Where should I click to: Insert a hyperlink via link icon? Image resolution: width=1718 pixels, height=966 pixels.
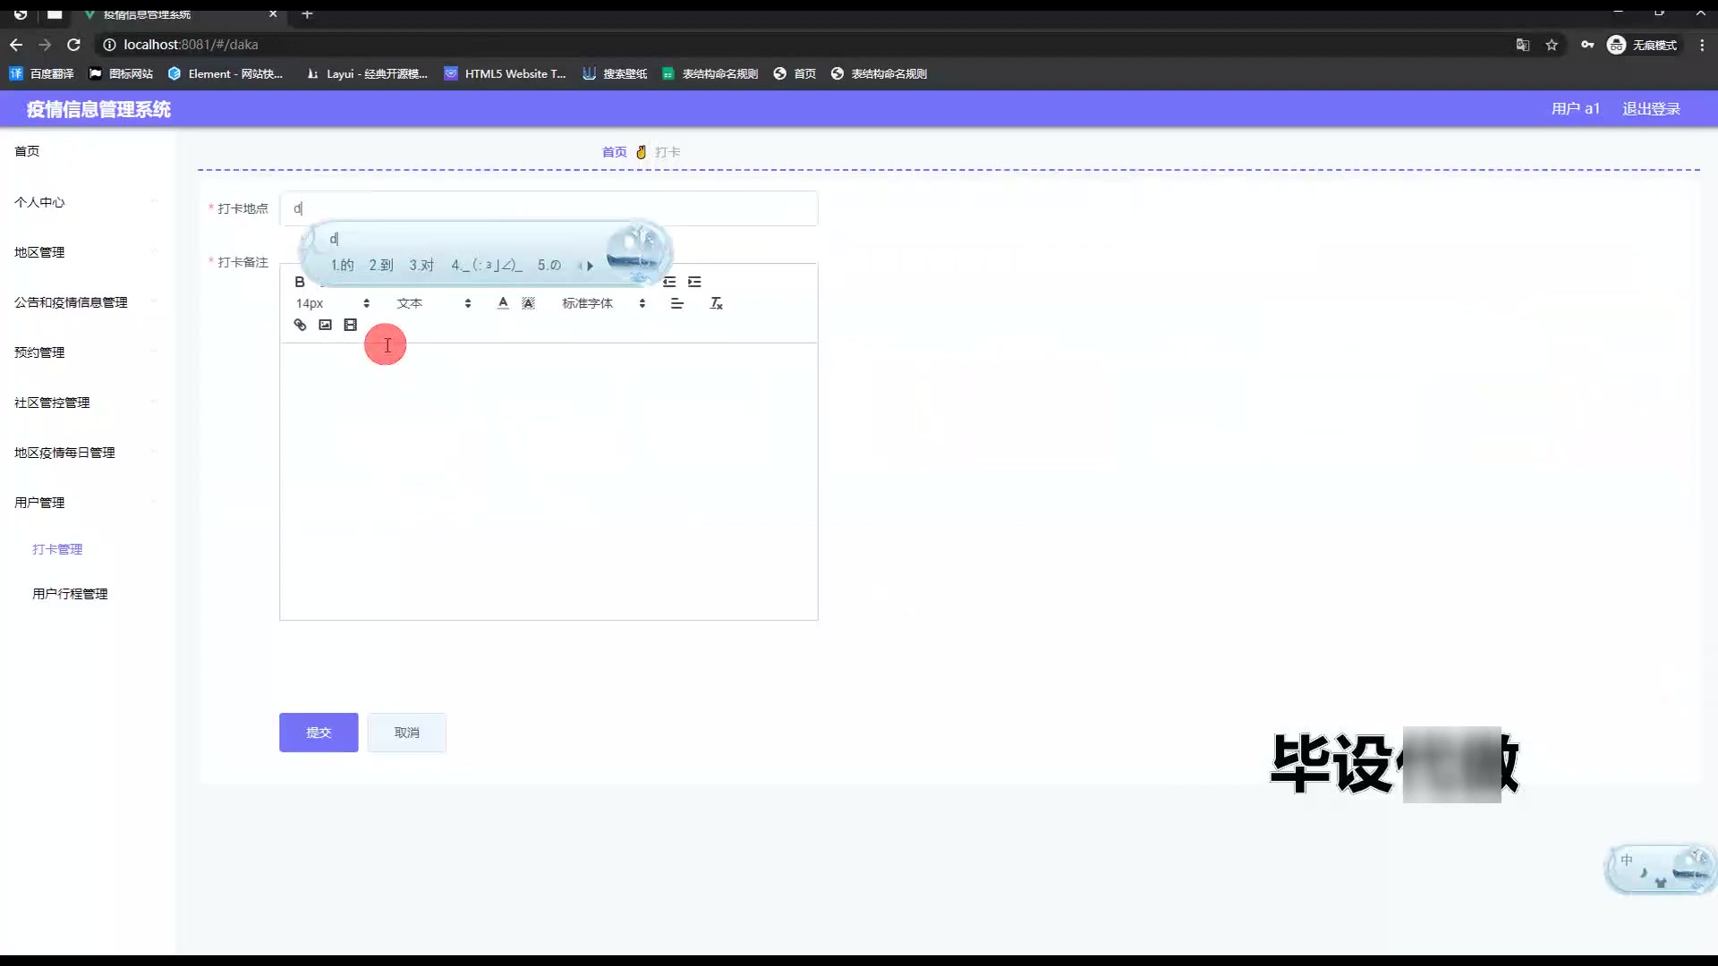click(x=300, y=325)
